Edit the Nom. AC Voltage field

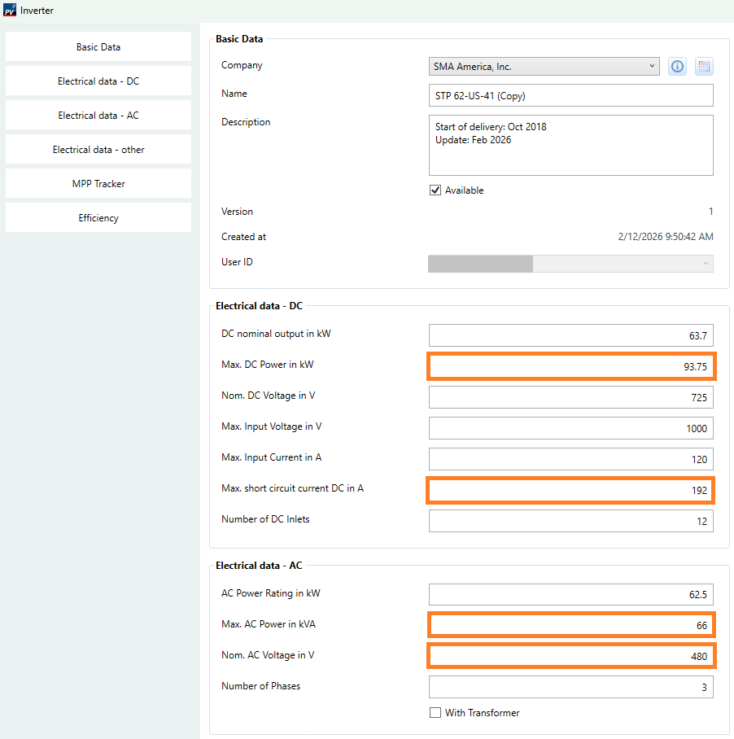coord(570,656)
